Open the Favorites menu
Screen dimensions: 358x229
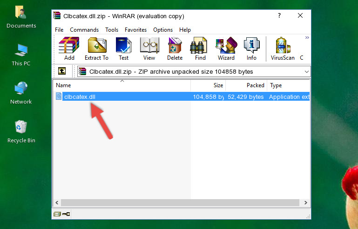coord(135,30)
